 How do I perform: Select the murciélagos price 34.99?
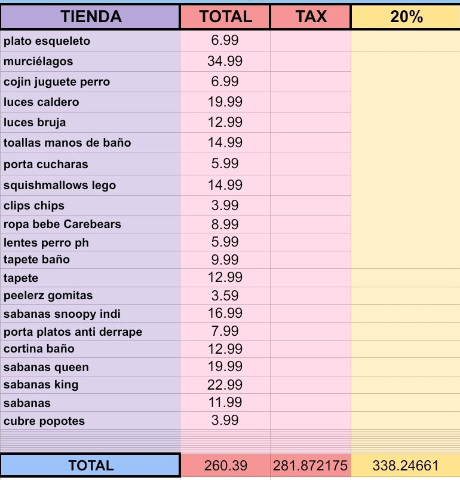pos(225,61)
